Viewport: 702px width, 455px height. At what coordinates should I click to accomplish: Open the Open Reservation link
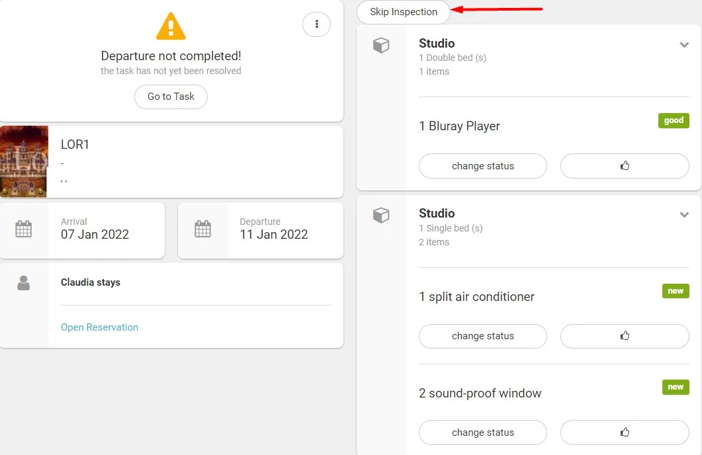pyautogui.click(x=99, y=327)
